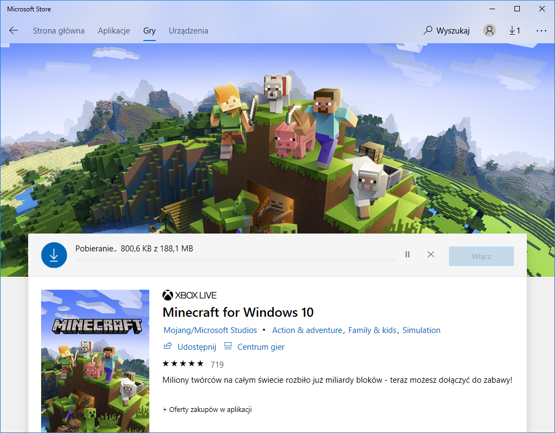Click the Pobieranie download status text
Image resolution: width=555 pixels, height=433 pixels.
click(134, 249)
